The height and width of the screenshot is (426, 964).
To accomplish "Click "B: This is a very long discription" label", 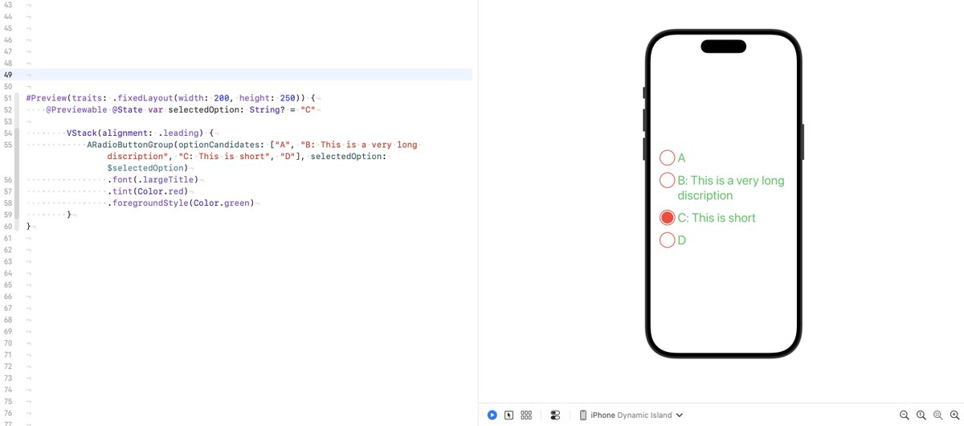I will pos(731,188).
